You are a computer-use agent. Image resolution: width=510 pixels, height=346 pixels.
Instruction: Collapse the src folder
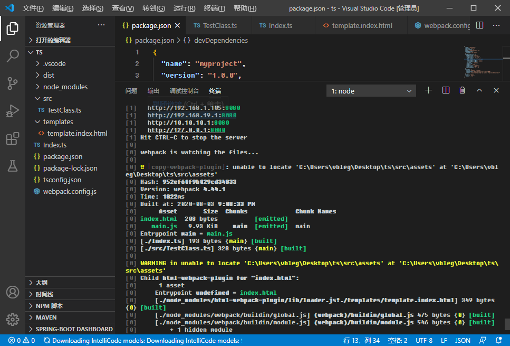tap(70, 99)
